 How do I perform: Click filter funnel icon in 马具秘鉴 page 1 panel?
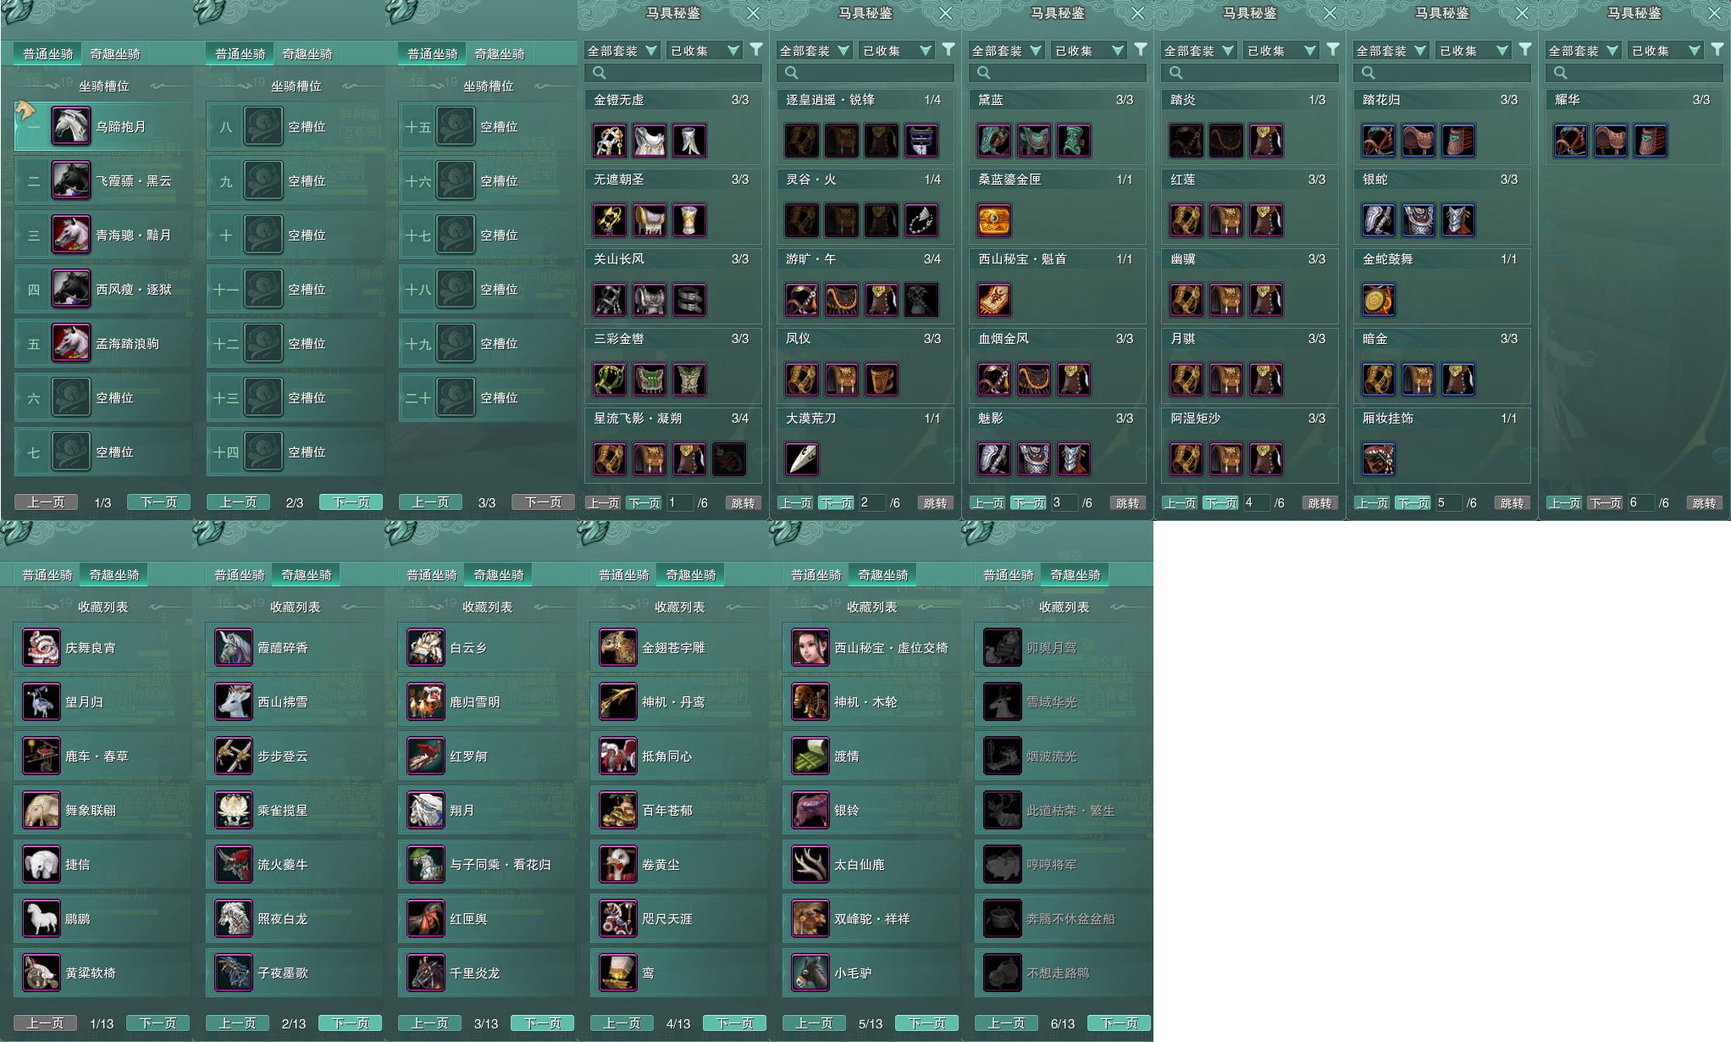pyautogui.click(x=756, y=50)
